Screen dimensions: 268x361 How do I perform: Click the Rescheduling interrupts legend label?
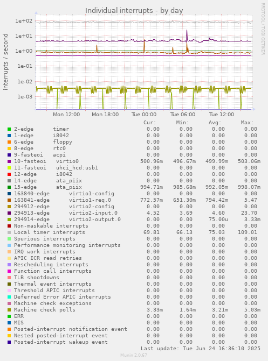pyautogui.click(x=51, y=265)
